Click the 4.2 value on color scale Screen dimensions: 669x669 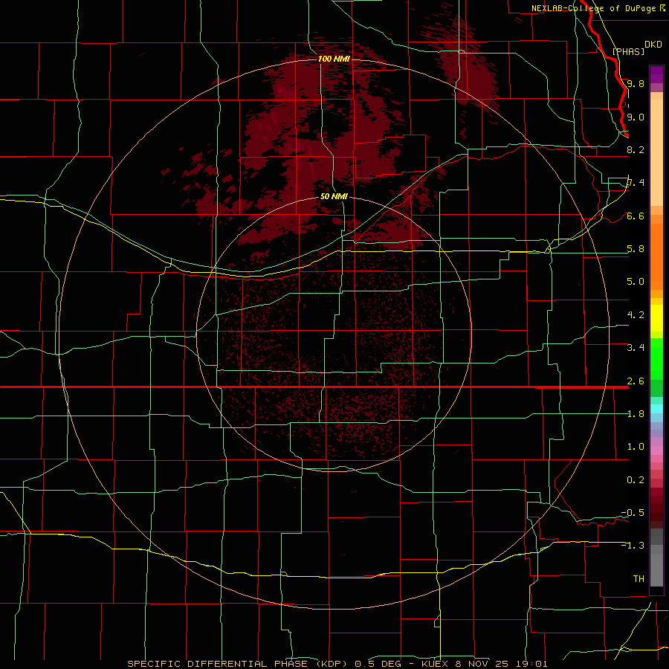coord(636,315)
